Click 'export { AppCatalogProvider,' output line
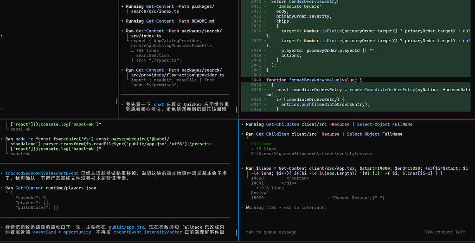 pyautogui.click(x=166, y=41)
